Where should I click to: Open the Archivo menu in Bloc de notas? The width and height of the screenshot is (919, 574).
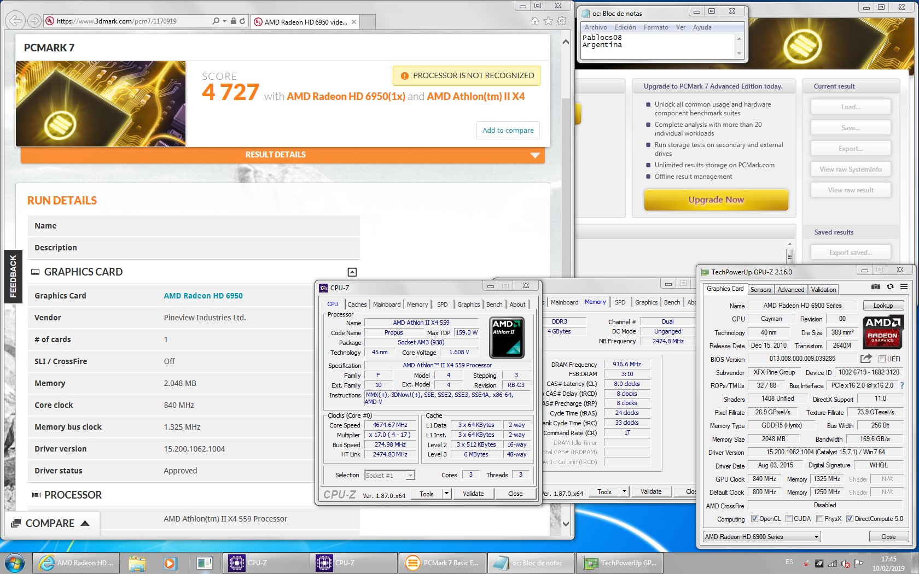(596, 27)
